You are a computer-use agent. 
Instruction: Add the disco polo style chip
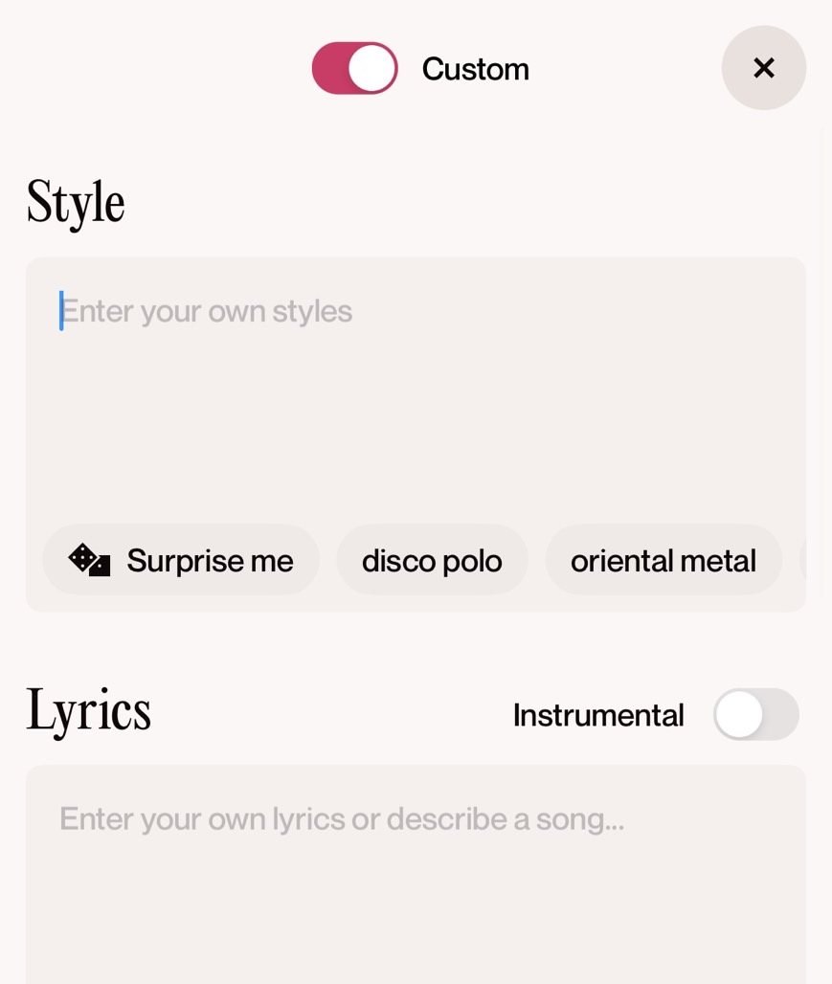click(432, 560)
